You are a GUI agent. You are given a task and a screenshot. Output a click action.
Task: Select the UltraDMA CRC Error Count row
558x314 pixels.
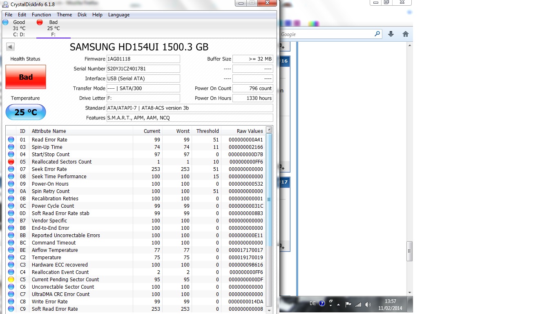(136, 294)
